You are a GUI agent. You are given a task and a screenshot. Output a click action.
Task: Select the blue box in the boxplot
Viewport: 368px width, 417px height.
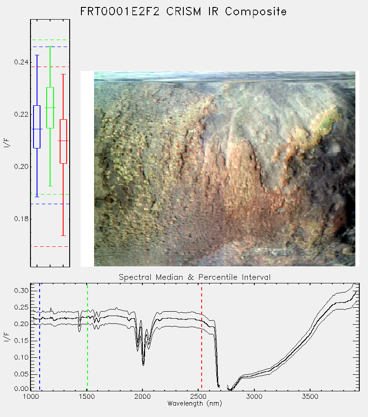[37, 127]
